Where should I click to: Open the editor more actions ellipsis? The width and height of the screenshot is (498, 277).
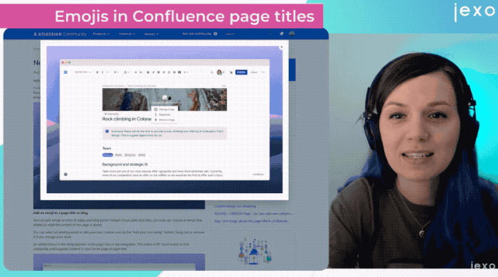point(263,72)
